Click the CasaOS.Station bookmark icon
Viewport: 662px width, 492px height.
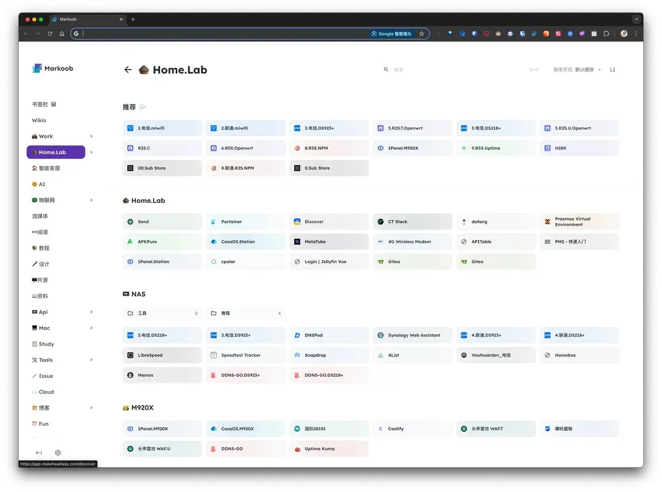point(213,242)
